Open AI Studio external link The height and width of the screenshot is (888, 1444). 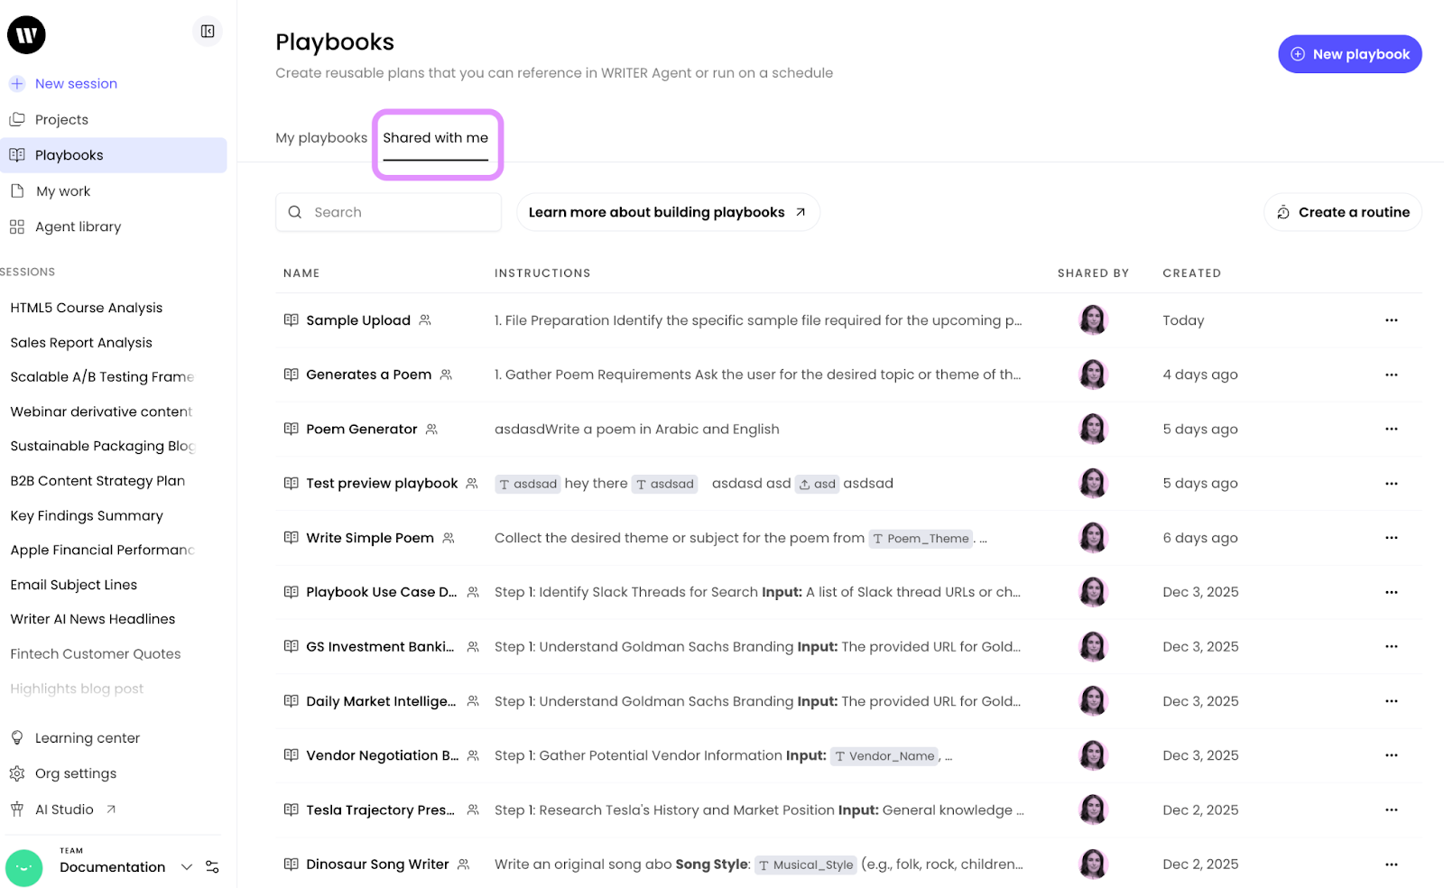(76, 809)
